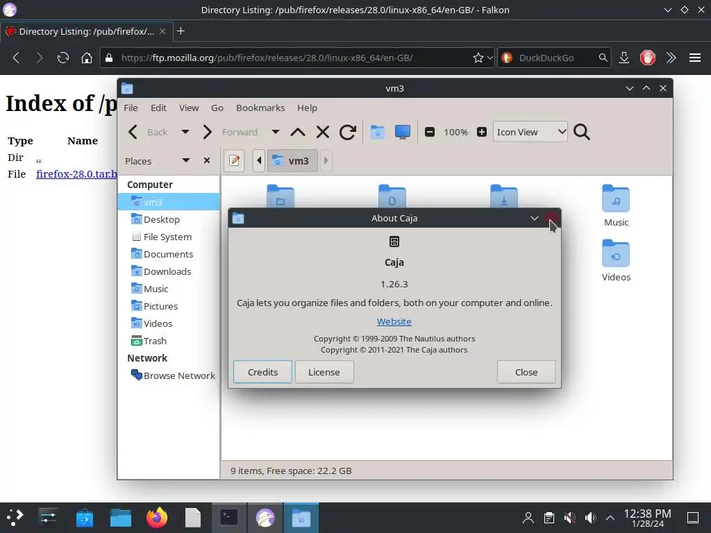Click the left path bar scroll arrow

[259, 160]
